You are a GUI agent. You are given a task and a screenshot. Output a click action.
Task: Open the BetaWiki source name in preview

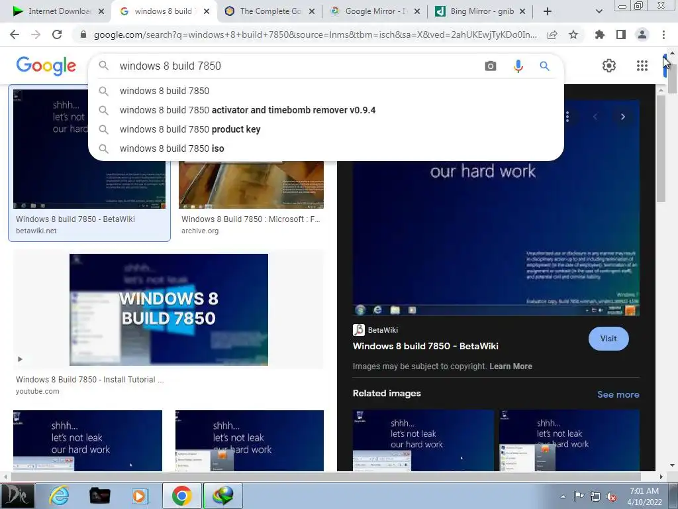click(383, 330)
